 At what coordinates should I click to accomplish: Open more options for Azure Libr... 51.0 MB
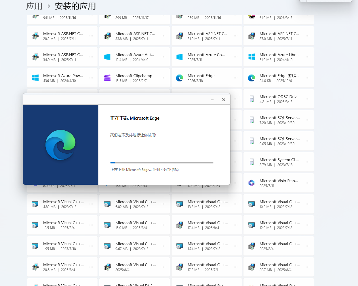tap(308, 57)
